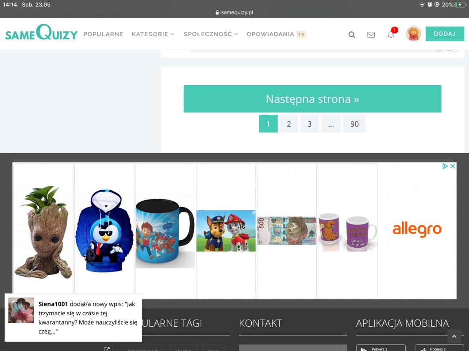The width and height of the screenshot is (469, 351).
Task: Open the user profile avatar
Action: (x=413, y=34)
